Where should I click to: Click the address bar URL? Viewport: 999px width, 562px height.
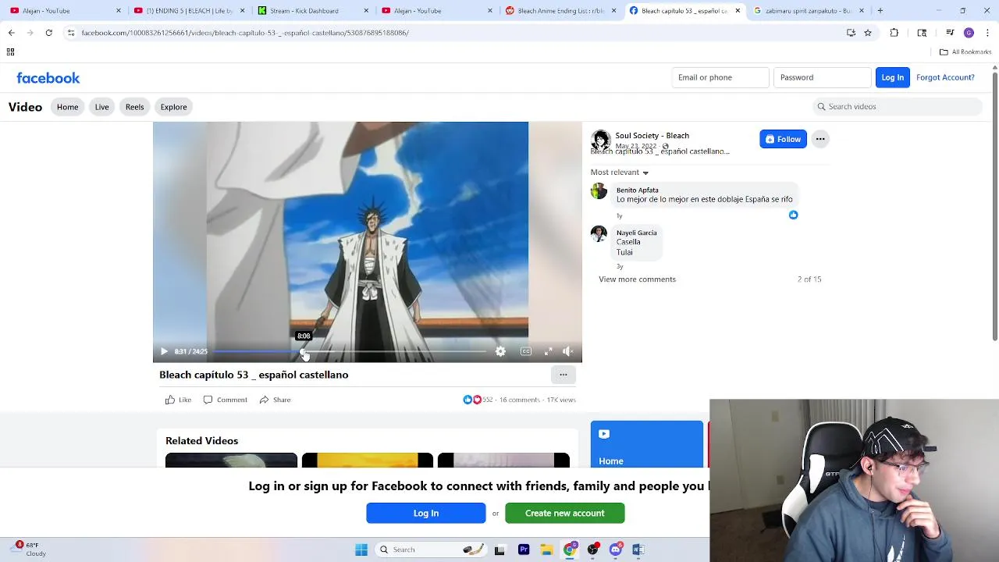245,33
